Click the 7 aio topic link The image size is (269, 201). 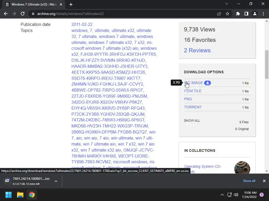(x=104, y=138)
